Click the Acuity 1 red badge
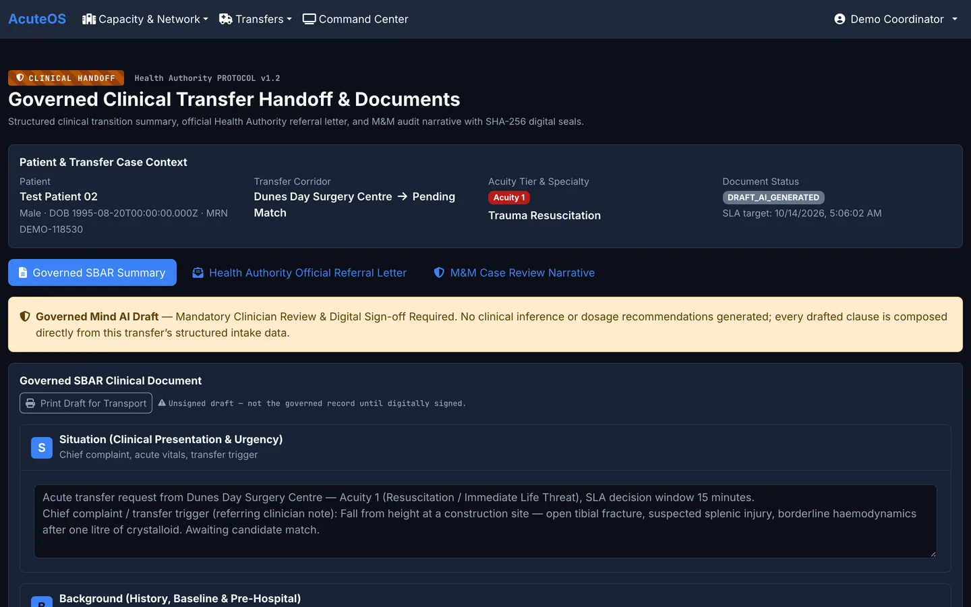Image resolution: width=971 pixels, height=607 pixels. pos(509,198)
